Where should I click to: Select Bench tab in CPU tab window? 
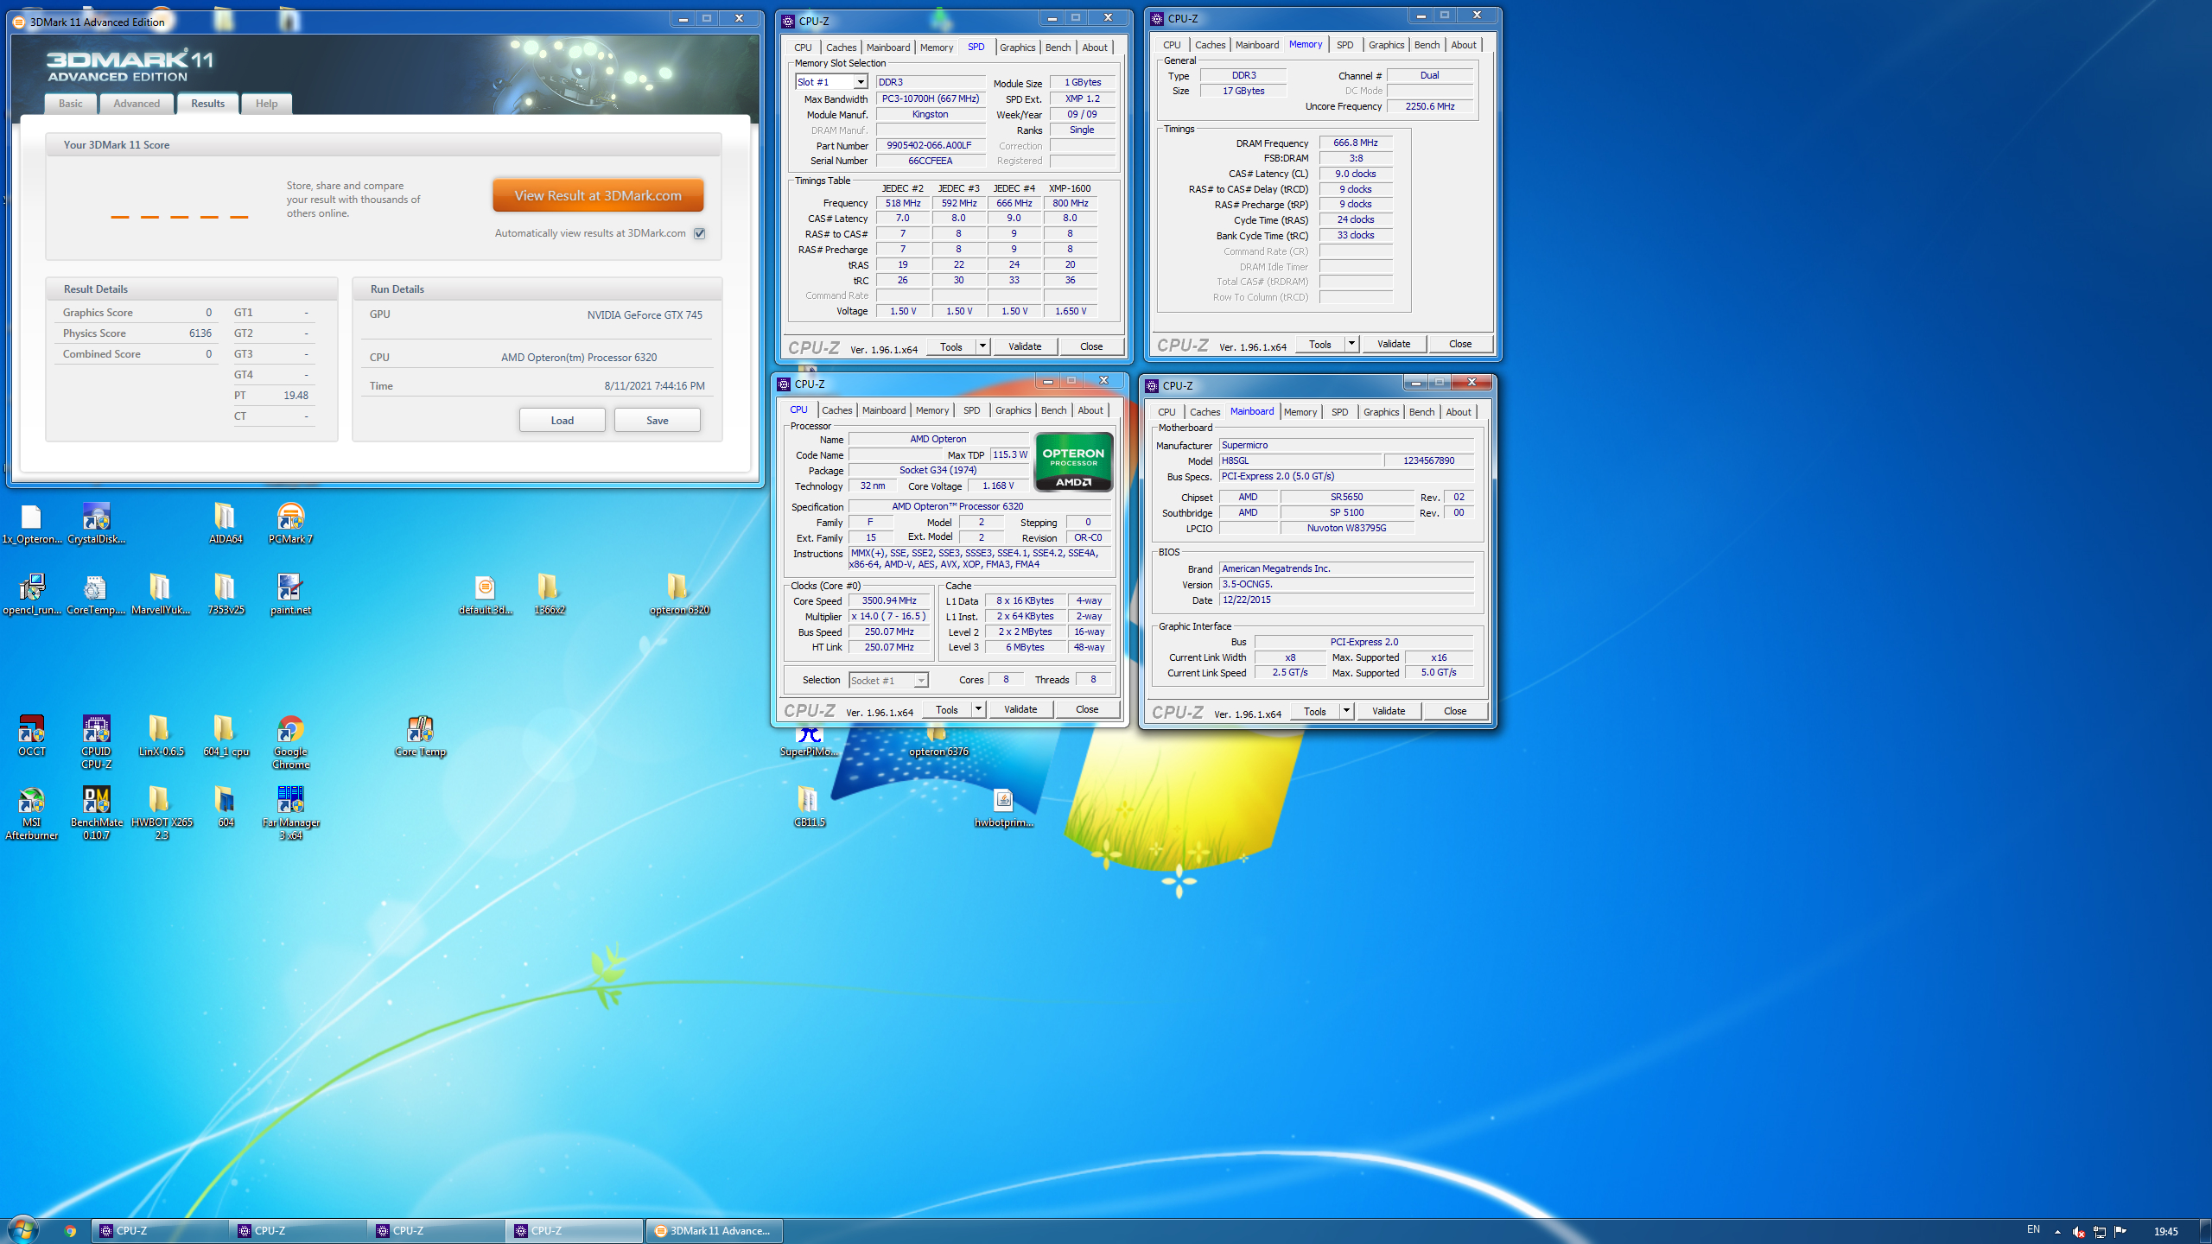pyautogui.click(x=1053, y=410)
